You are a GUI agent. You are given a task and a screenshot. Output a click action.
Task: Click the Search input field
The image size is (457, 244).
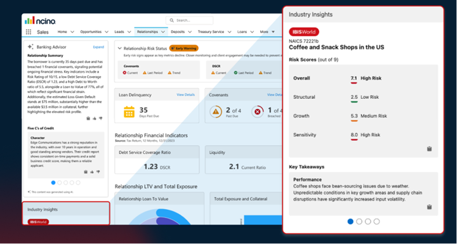(x=189, y=20)
